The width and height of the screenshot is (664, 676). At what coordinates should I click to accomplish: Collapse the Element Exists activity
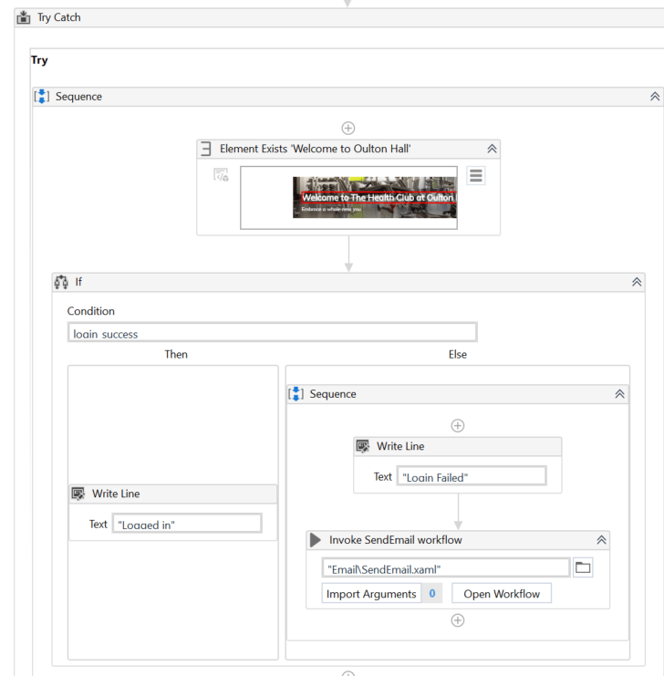492,149
